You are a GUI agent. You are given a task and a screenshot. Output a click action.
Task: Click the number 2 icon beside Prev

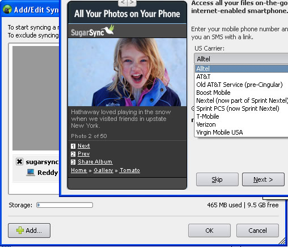[73, 154]
